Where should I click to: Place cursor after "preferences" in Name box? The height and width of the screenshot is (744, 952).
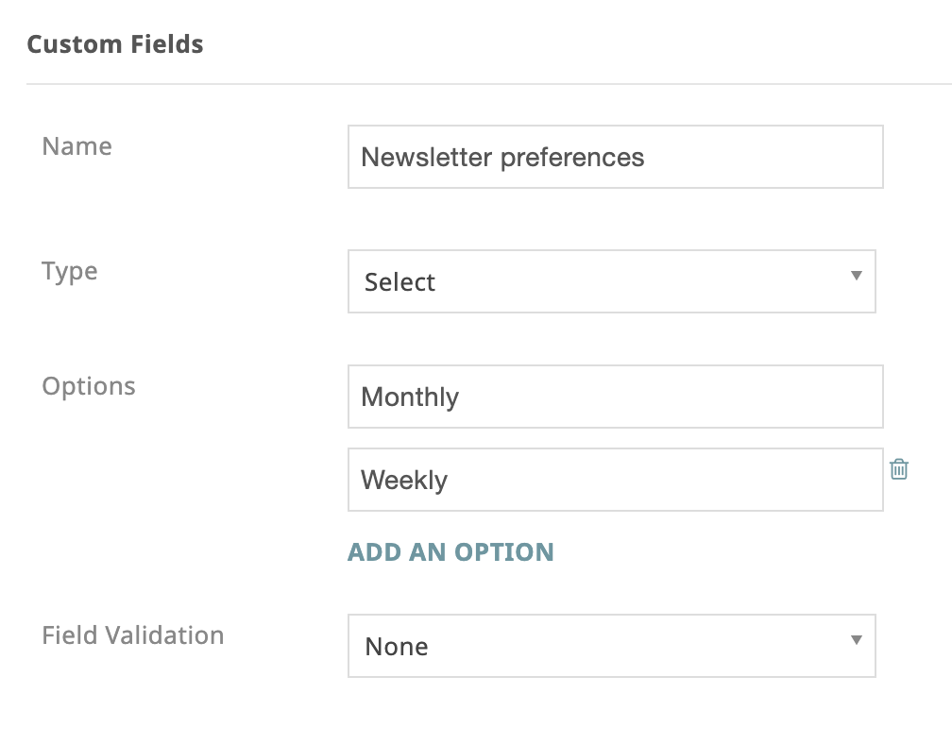pos(645,158)
